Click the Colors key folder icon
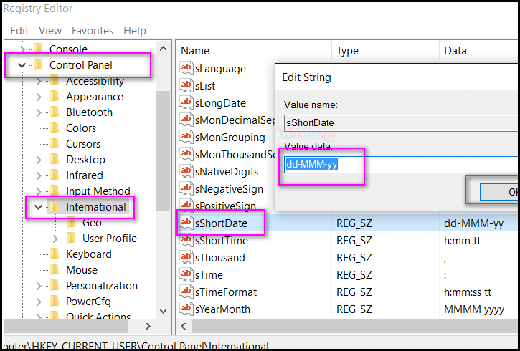 [x=55, y=128]
